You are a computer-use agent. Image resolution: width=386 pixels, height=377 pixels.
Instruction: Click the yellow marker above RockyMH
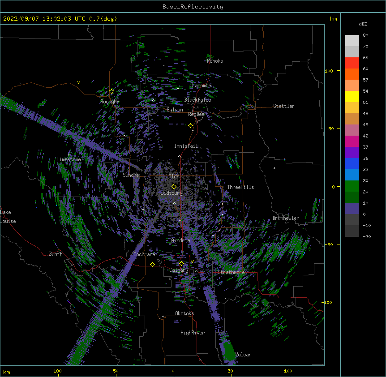112,91
